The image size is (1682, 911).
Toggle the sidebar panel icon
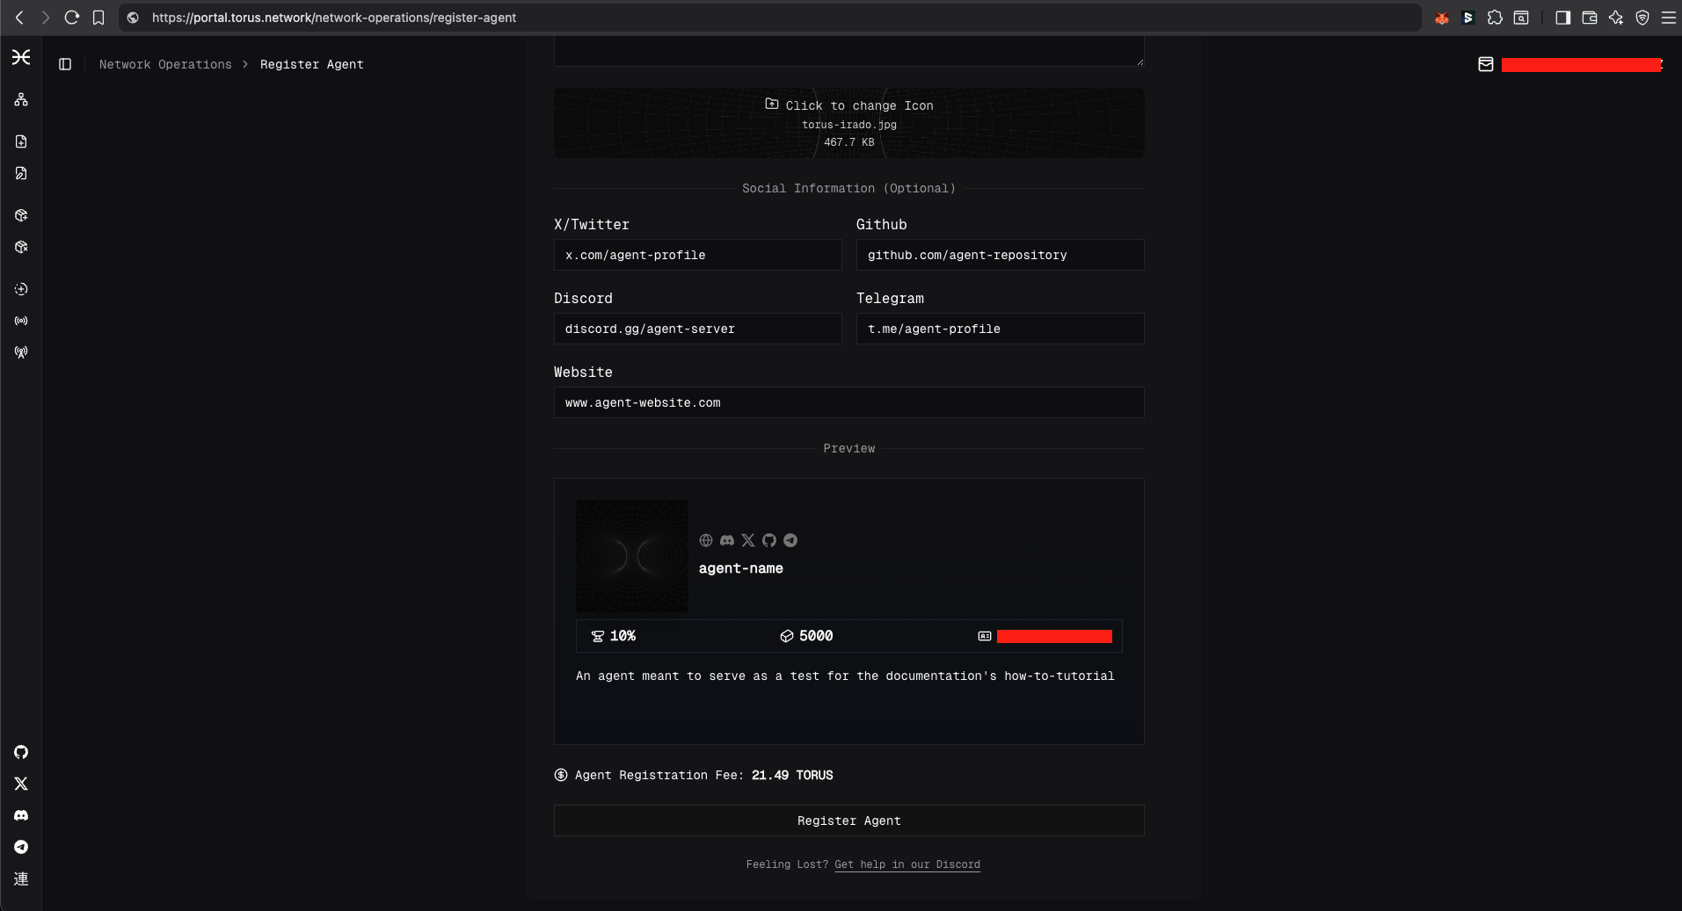[x=65, y=64]
